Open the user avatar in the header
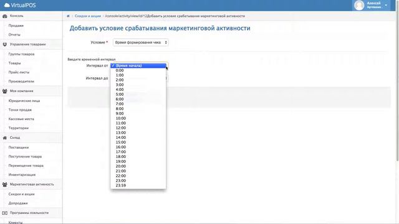 tap(359, 6)
